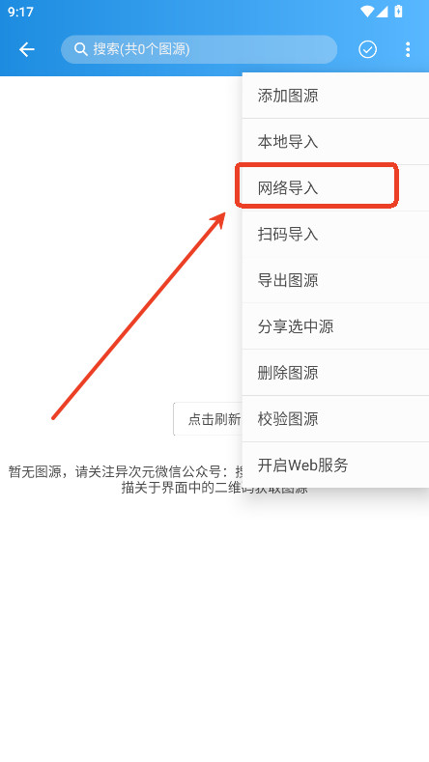Viewport: 429px width, 762px height.
Task: Choose 扫码导入 option
Action: click(335, 235)
